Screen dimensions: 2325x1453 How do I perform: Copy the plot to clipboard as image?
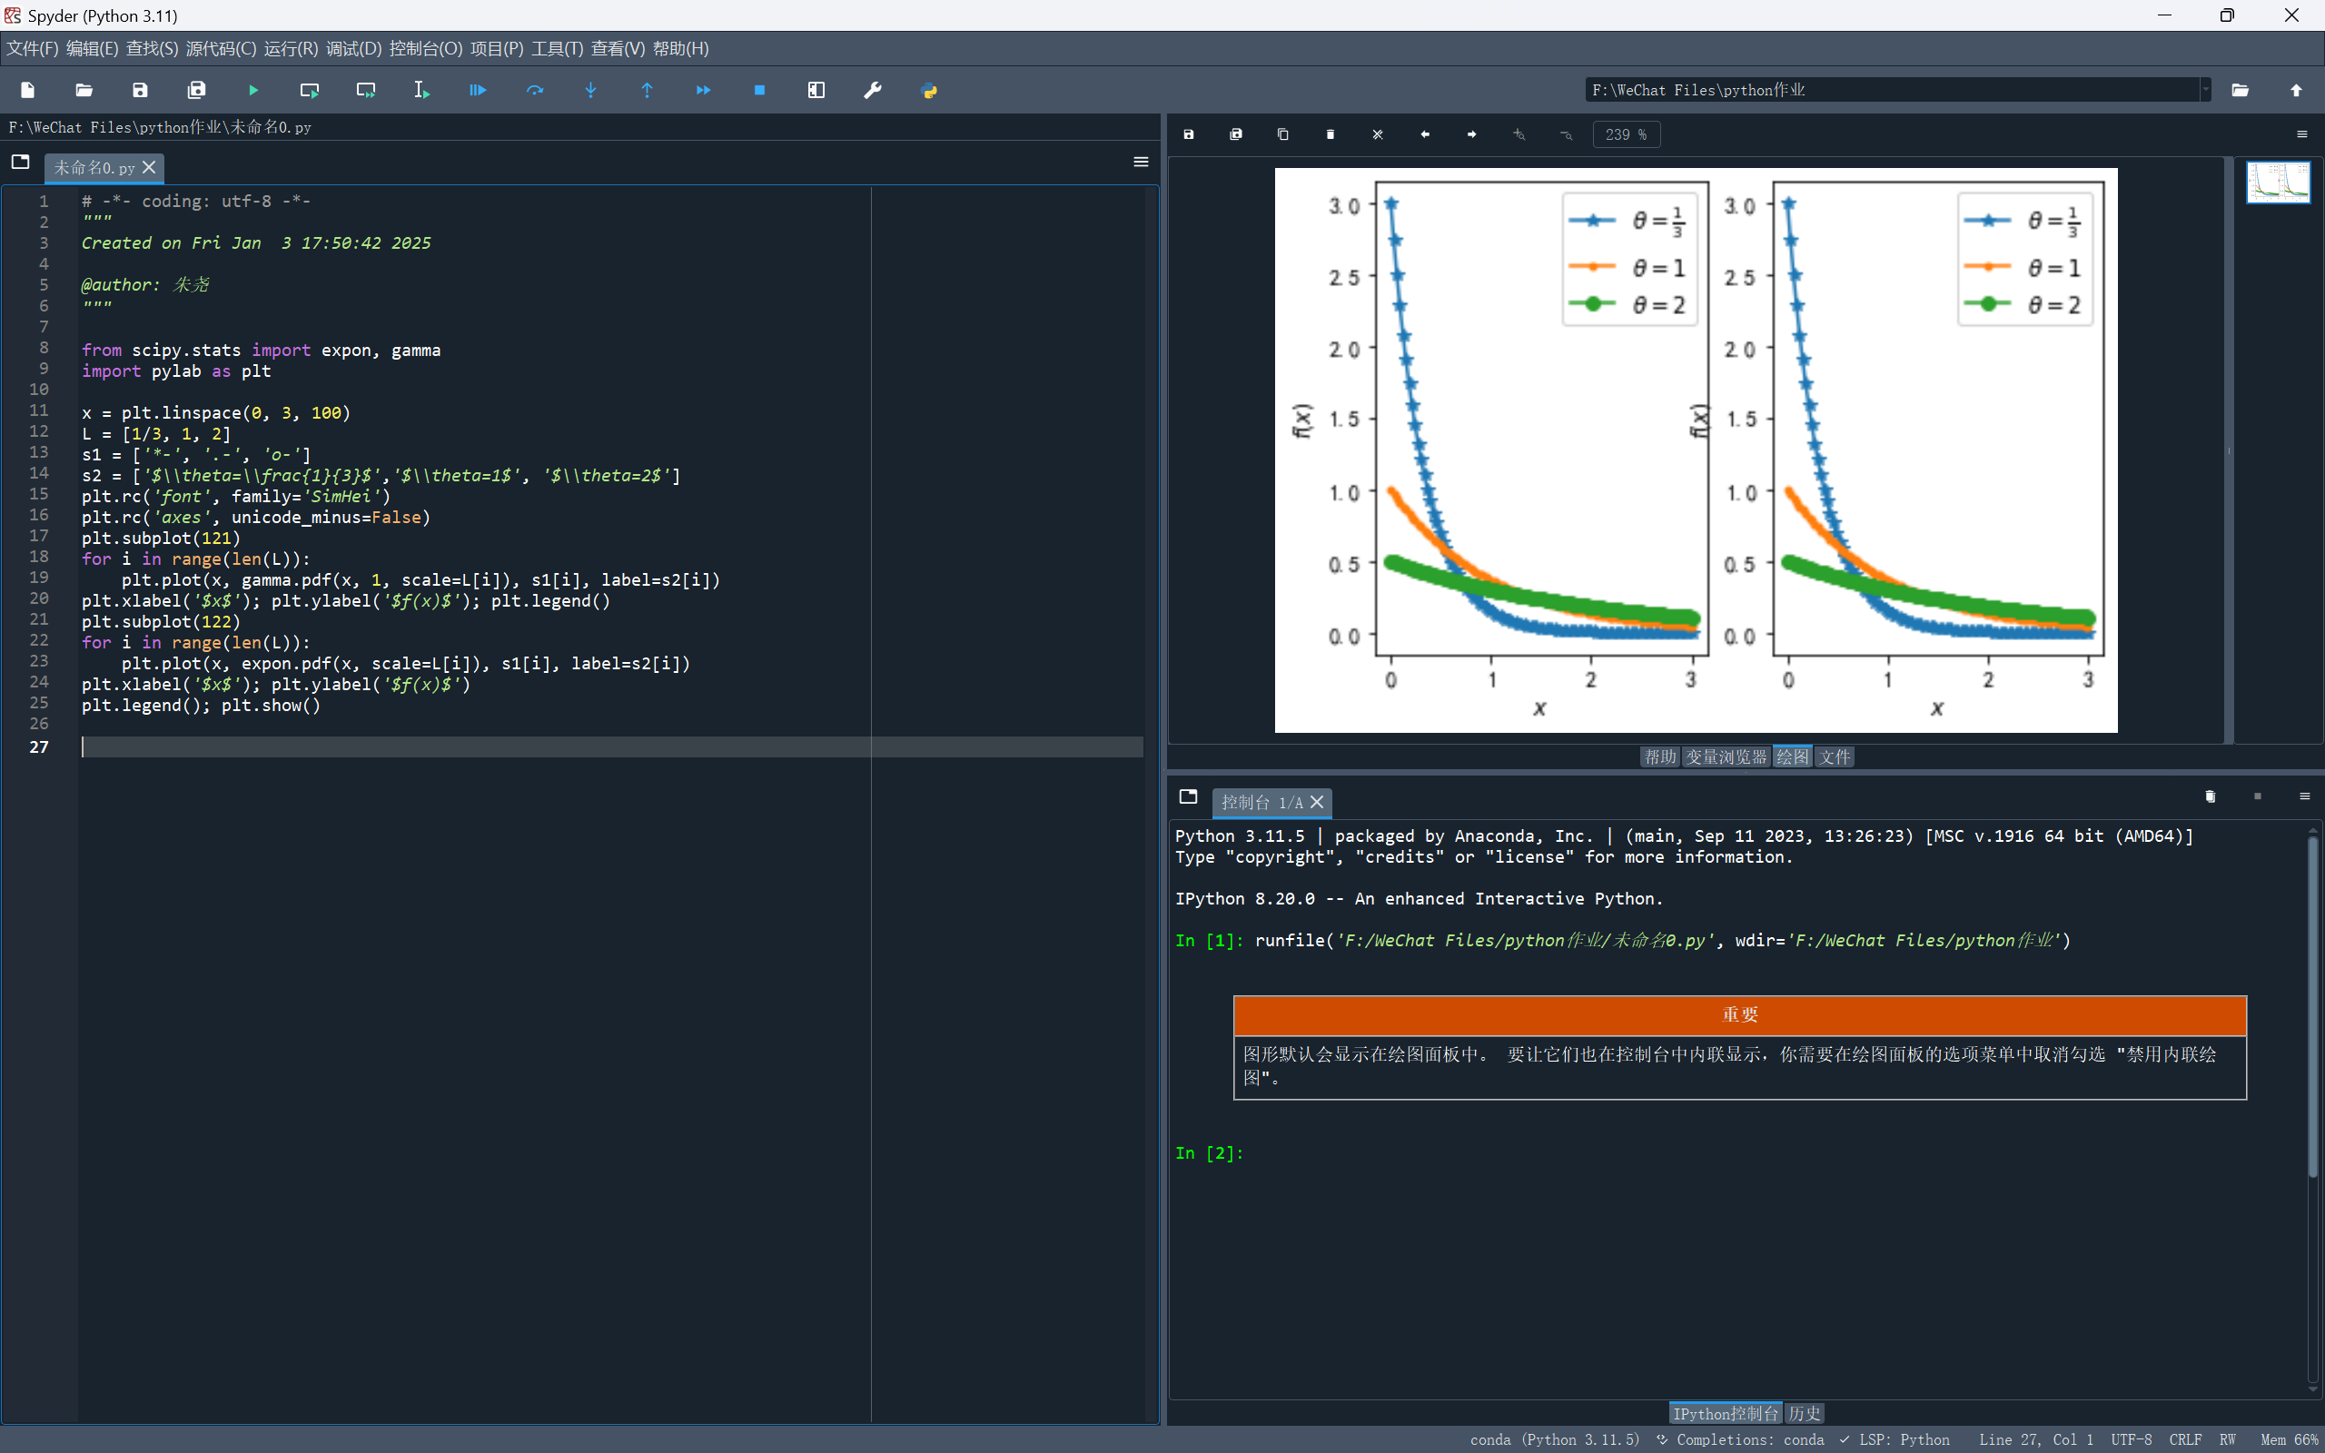1282,134
